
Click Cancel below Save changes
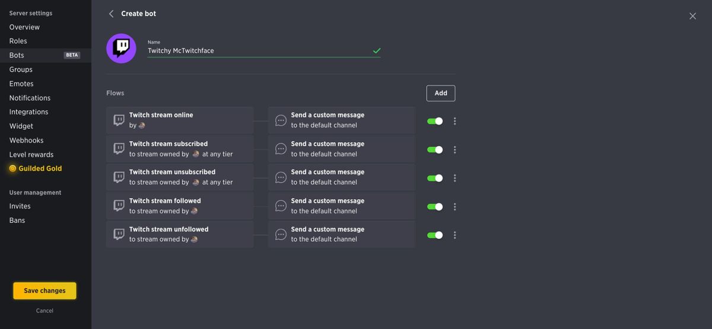[44, 311]
